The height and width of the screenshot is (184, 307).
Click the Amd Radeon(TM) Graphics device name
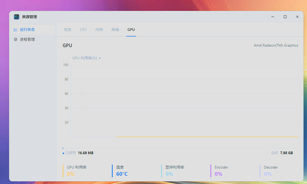pyautogui.click(x=276, y=45)
